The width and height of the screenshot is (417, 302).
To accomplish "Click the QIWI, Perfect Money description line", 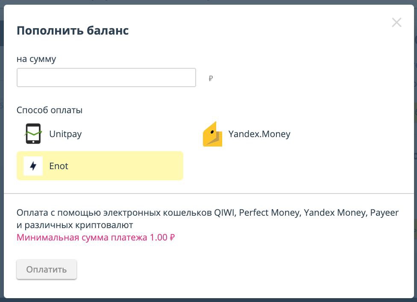I will click(x=208, y=213).
